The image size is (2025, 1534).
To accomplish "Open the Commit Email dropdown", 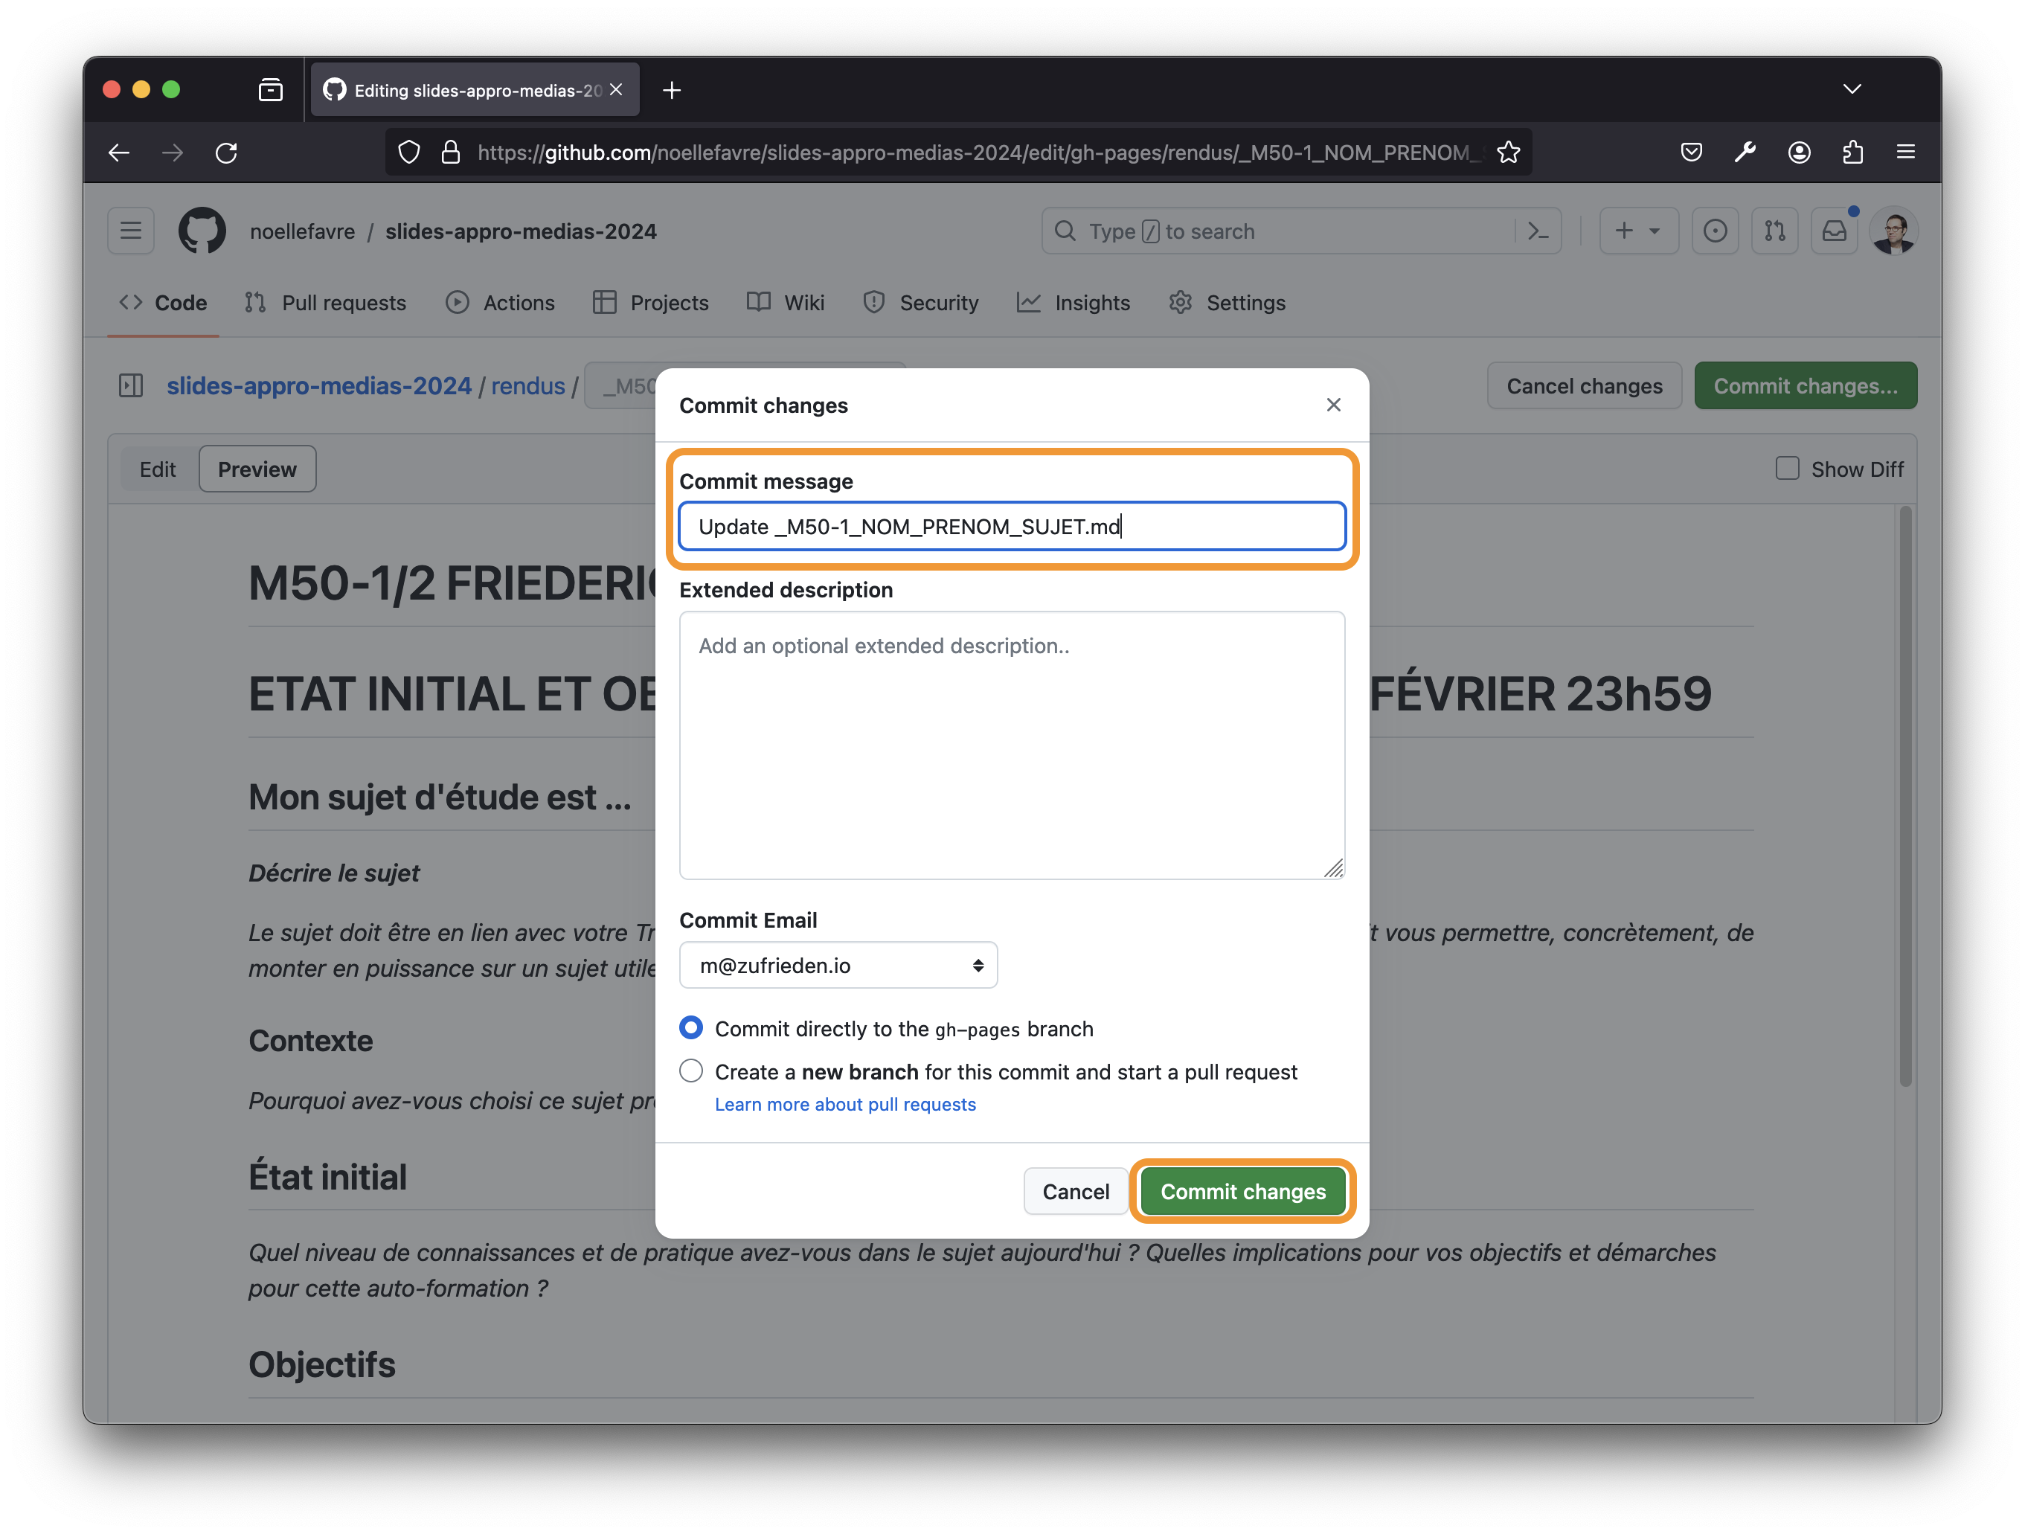I will [838, 965].
